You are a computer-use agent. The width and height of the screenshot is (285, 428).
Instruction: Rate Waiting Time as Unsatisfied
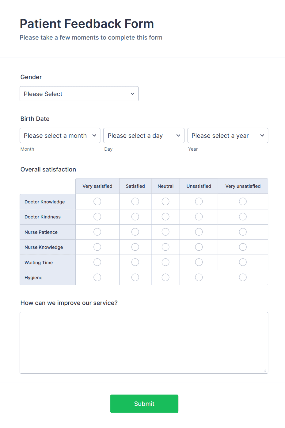click(199, 262)
